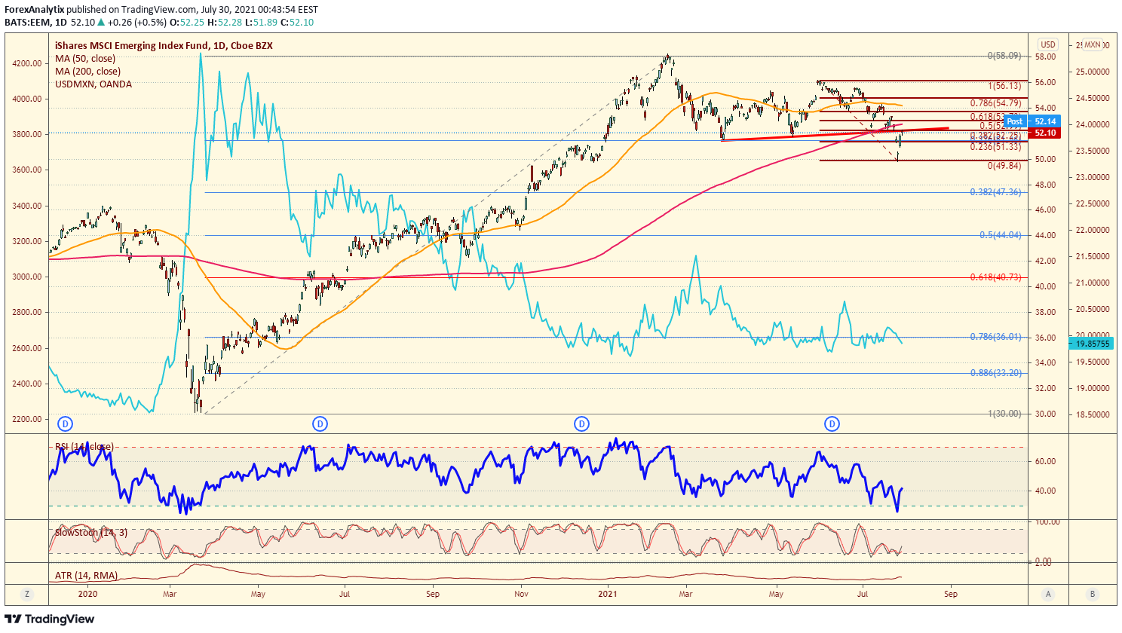Select the ATR (14, RMA) indicator label

click(x=86, y=576)
